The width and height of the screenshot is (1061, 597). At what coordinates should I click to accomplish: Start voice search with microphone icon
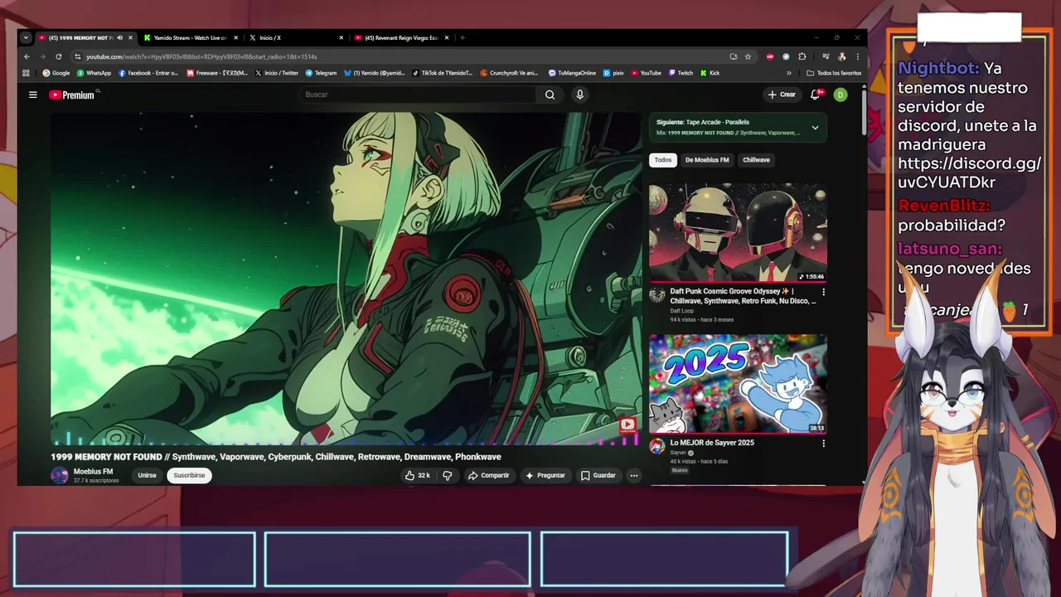[x=579, y=95]
